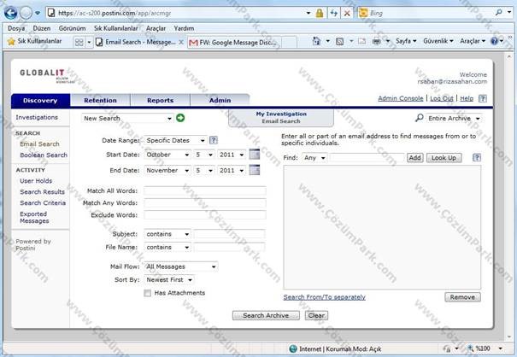This screenshot has height=357, width=517.
Task: Click the Admin Console link
Action: pyautogui.click(x=400, y=98)
